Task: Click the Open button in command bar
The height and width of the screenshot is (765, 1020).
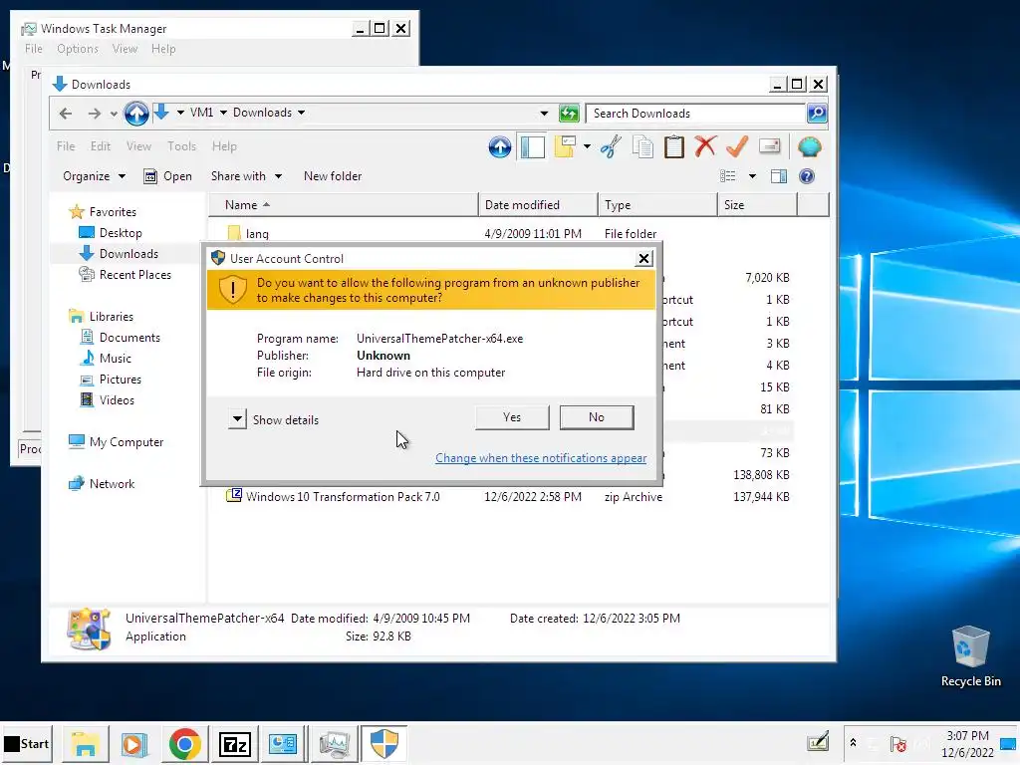Action: point(167,176)
